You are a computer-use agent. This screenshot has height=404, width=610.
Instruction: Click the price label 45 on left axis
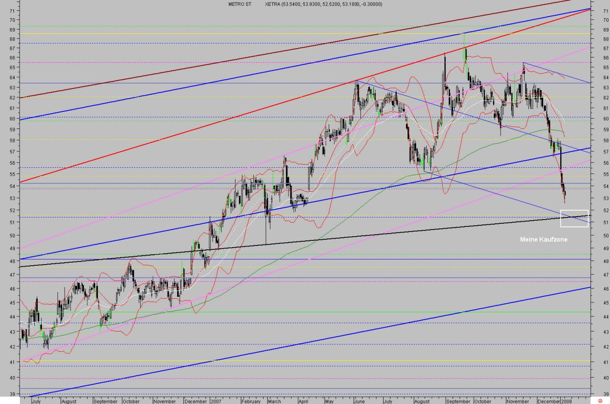coord(12,302)
